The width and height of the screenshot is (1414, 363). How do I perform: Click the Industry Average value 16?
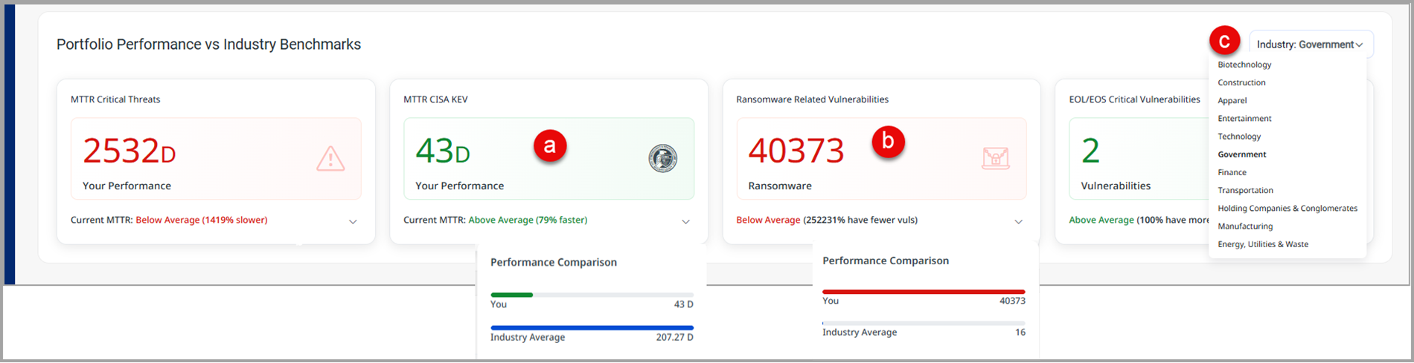(1020, 333)
